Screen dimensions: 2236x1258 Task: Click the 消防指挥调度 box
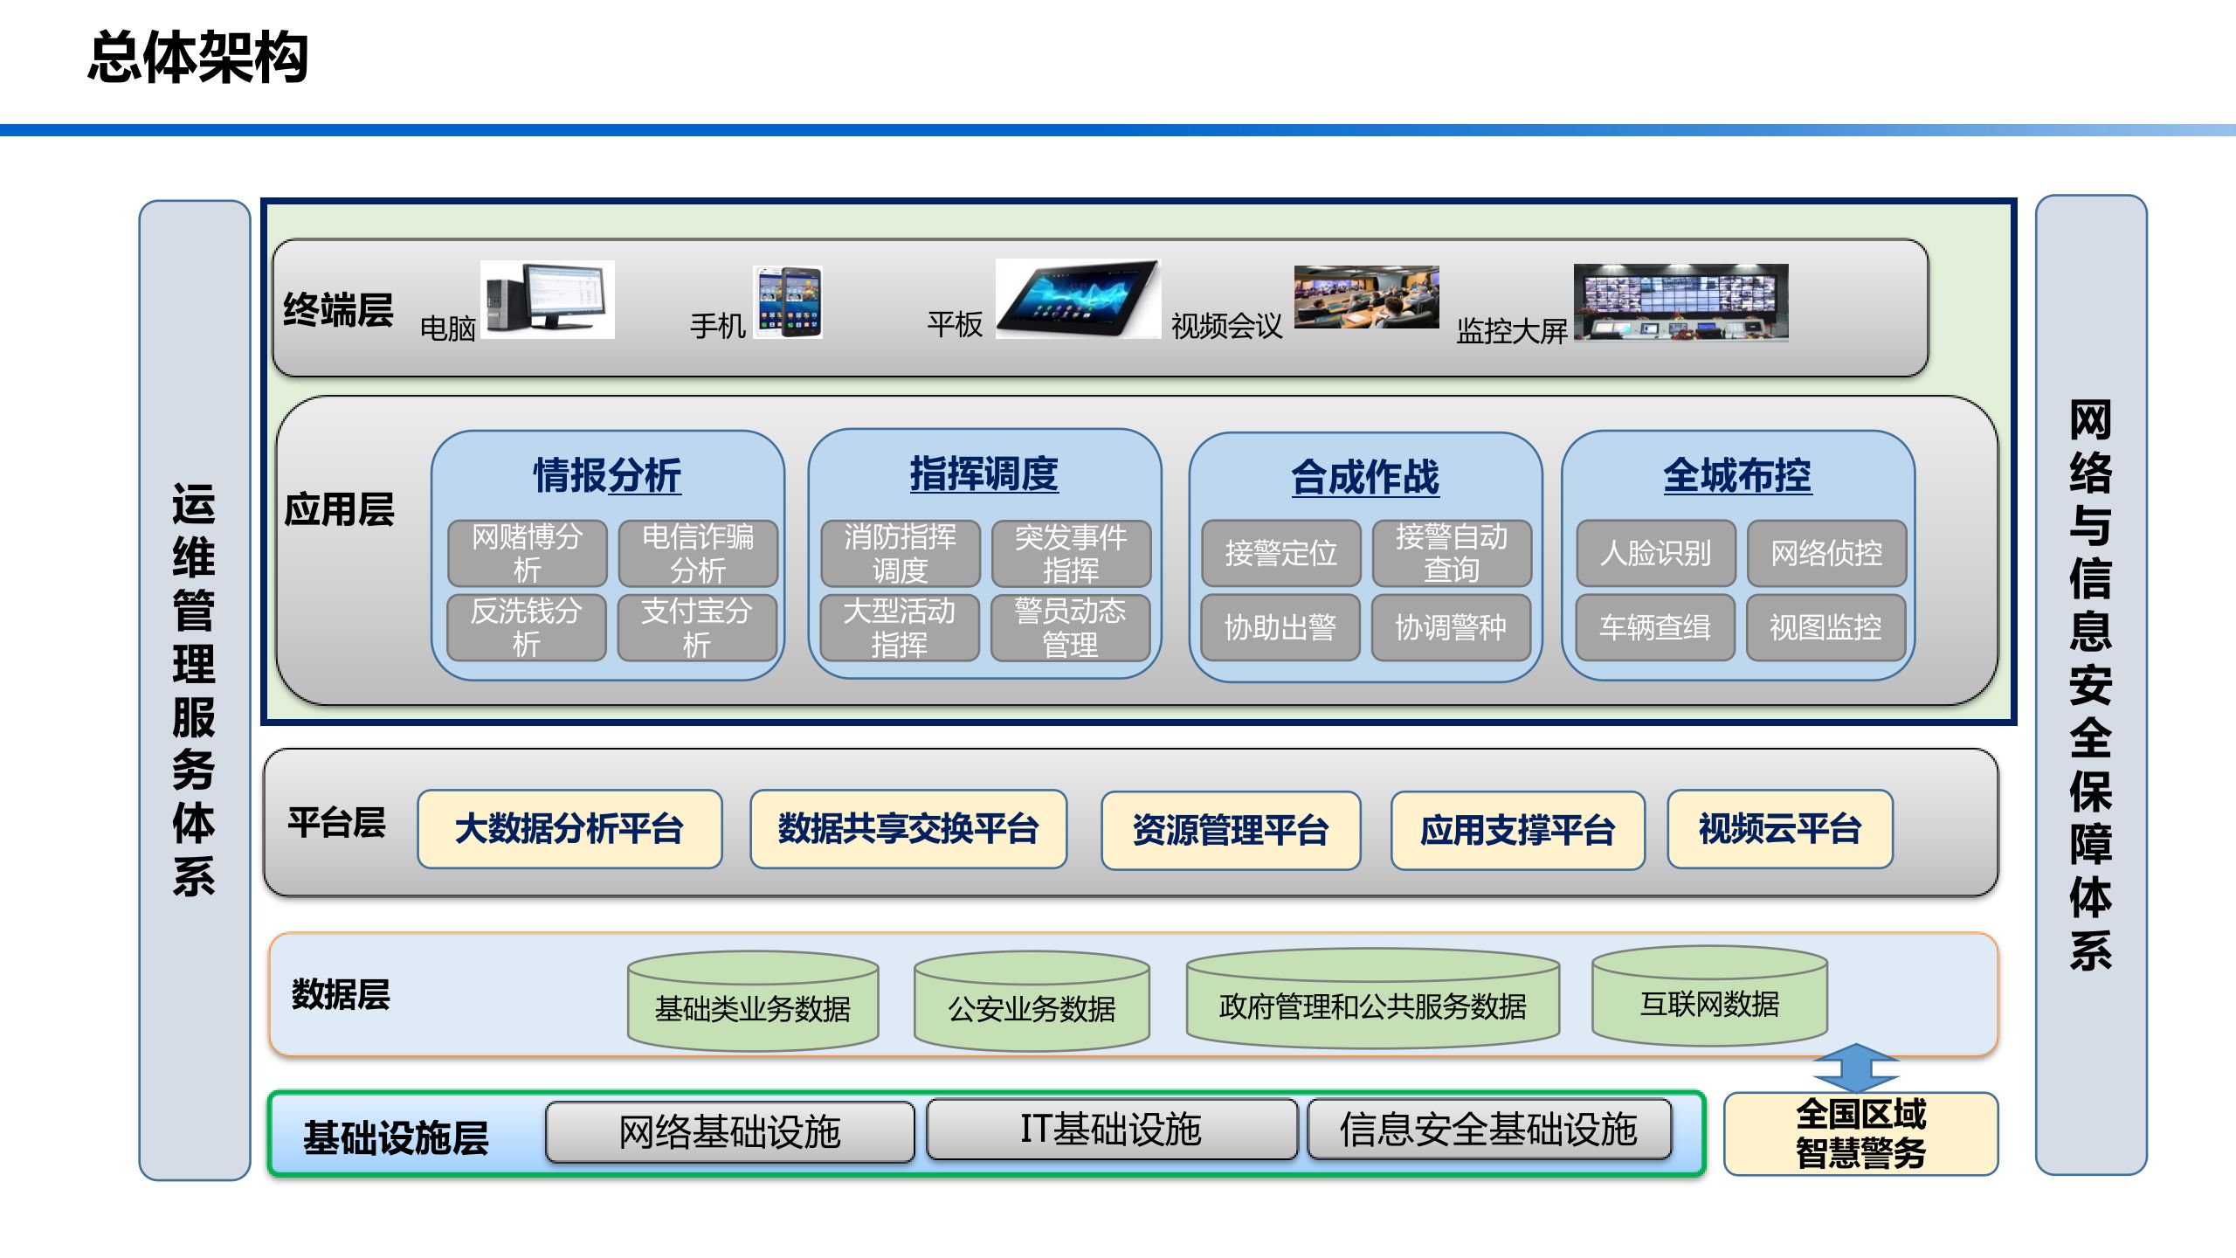coord(901,553)
